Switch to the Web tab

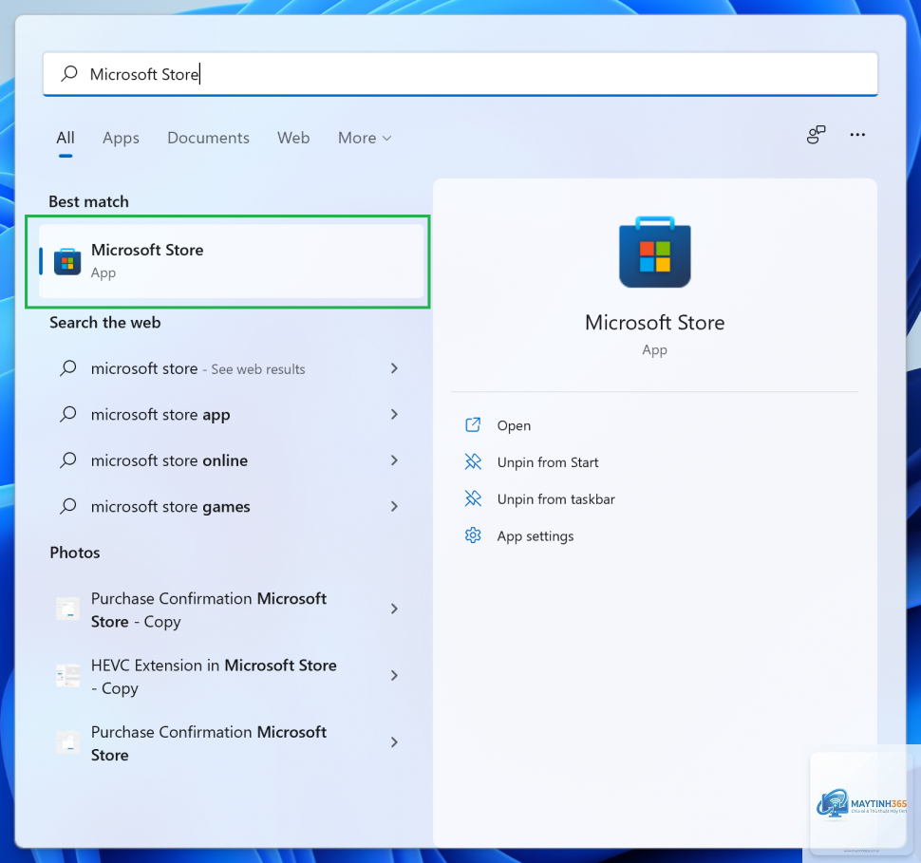pyautogui.click(x=293, y=138)
